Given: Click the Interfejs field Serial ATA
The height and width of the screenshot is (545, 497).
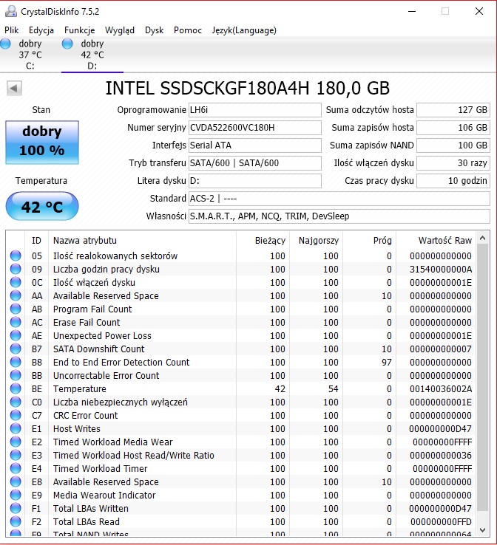Looking at the screenshot, I should [254, 145].
